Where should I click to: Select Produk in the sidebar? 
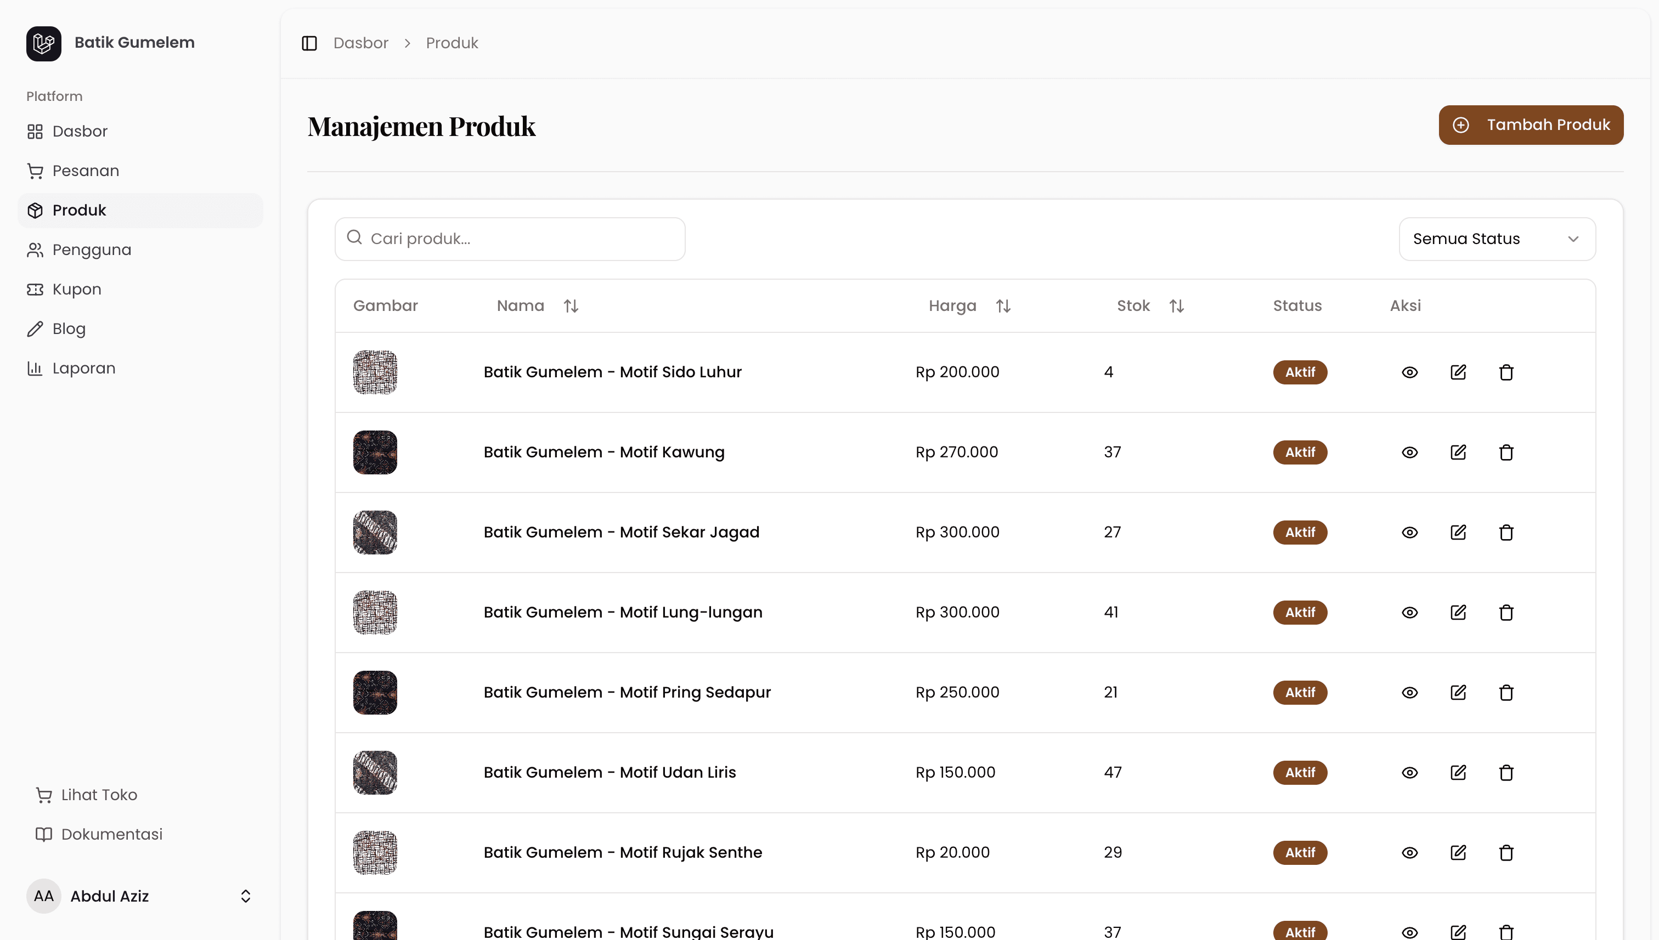tap(140, 211)
